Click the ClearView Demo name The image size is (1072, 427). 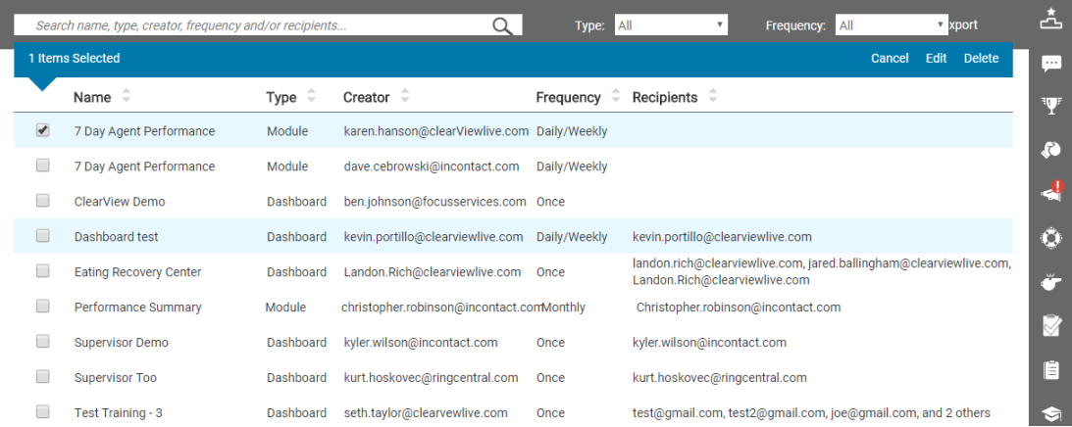point(120,202)
